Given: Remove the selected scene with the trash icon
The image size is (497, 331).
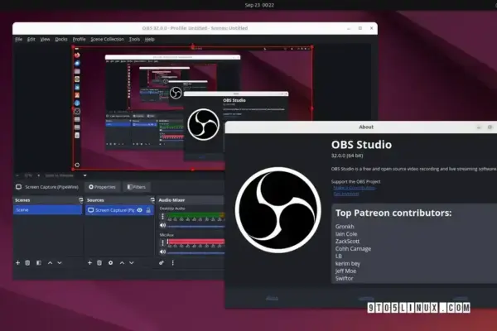Looking at the screenshot, I should coord(27,263).
